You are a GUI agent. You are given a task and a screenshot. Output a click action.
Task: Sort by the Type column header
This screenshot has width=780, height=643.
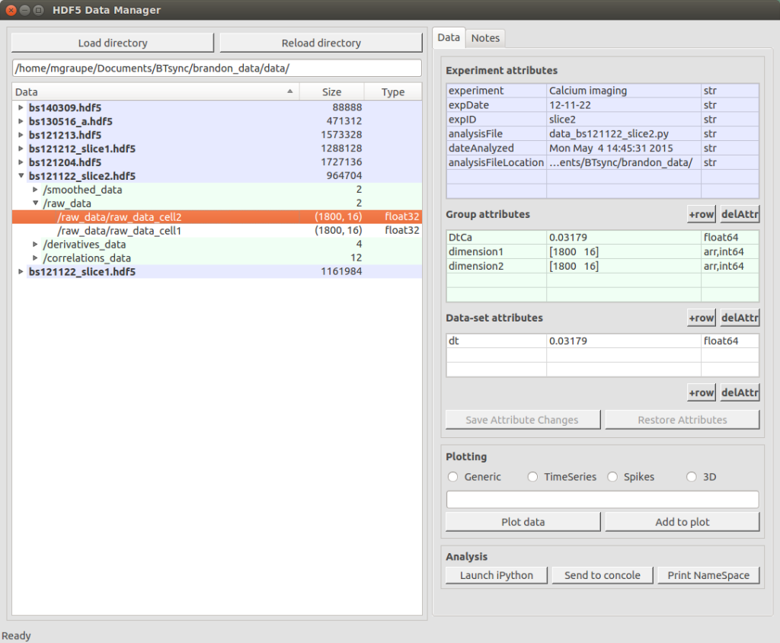pos(393,91)
